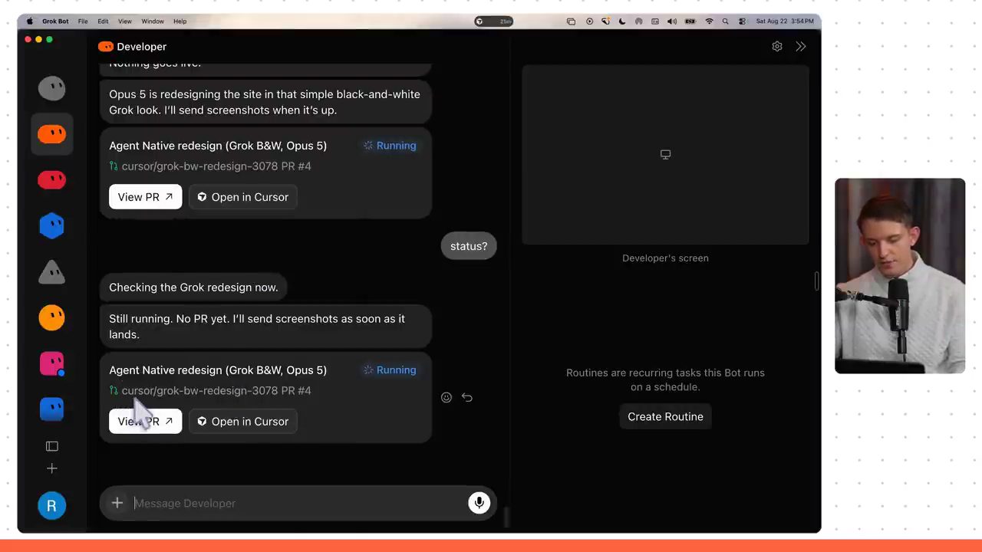This screenshot has width=982, height=552.
Task: Focus the Message Developer input field
Action: [299, 503]
